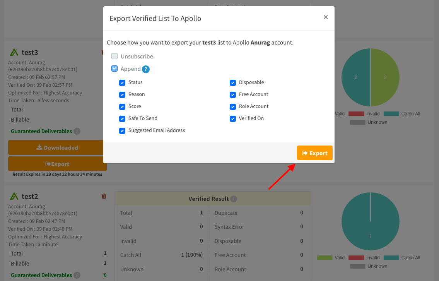Click the 'Export Verified List To Apollo' title
This screenshot has height=281, width=439.
(x=155, y=19)
